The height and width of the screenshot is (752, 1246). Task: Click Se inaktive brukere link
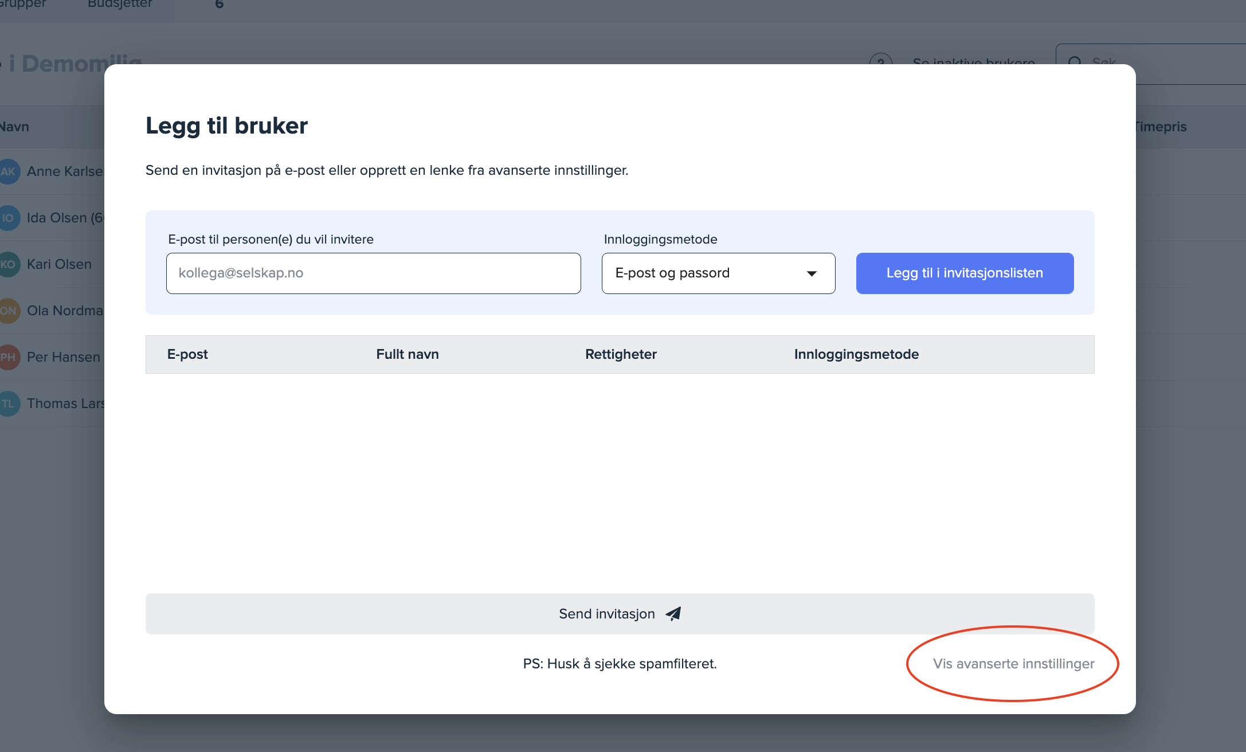coord(973,60)
